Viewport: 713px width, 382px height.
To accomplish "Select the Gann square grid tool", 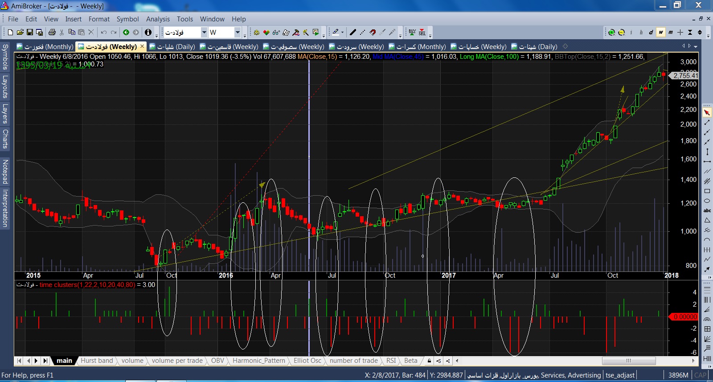I will [x=707, y=329].
